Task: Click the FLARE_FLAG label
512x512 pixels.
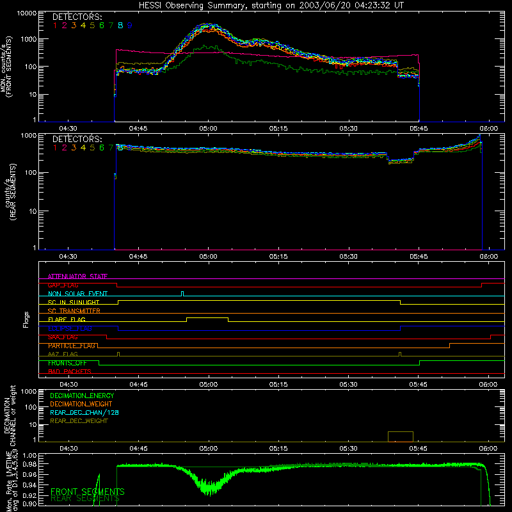Action: click(x=67, y=319)
